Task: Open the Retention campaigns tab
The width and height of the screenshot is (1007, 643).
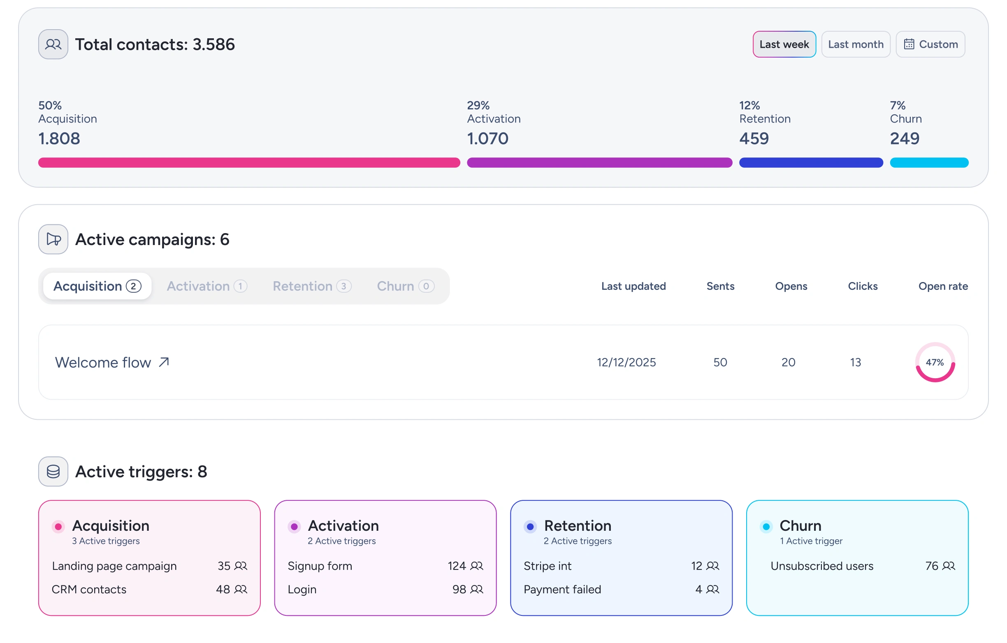Action: click(x=312, y=286)
